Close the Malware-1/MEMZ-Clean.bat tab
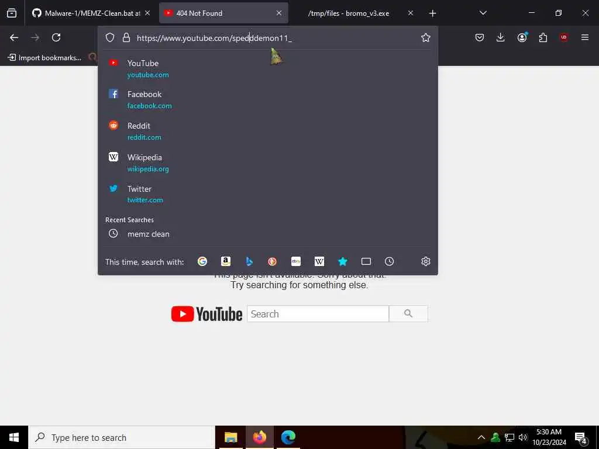 tap(147, 13)
